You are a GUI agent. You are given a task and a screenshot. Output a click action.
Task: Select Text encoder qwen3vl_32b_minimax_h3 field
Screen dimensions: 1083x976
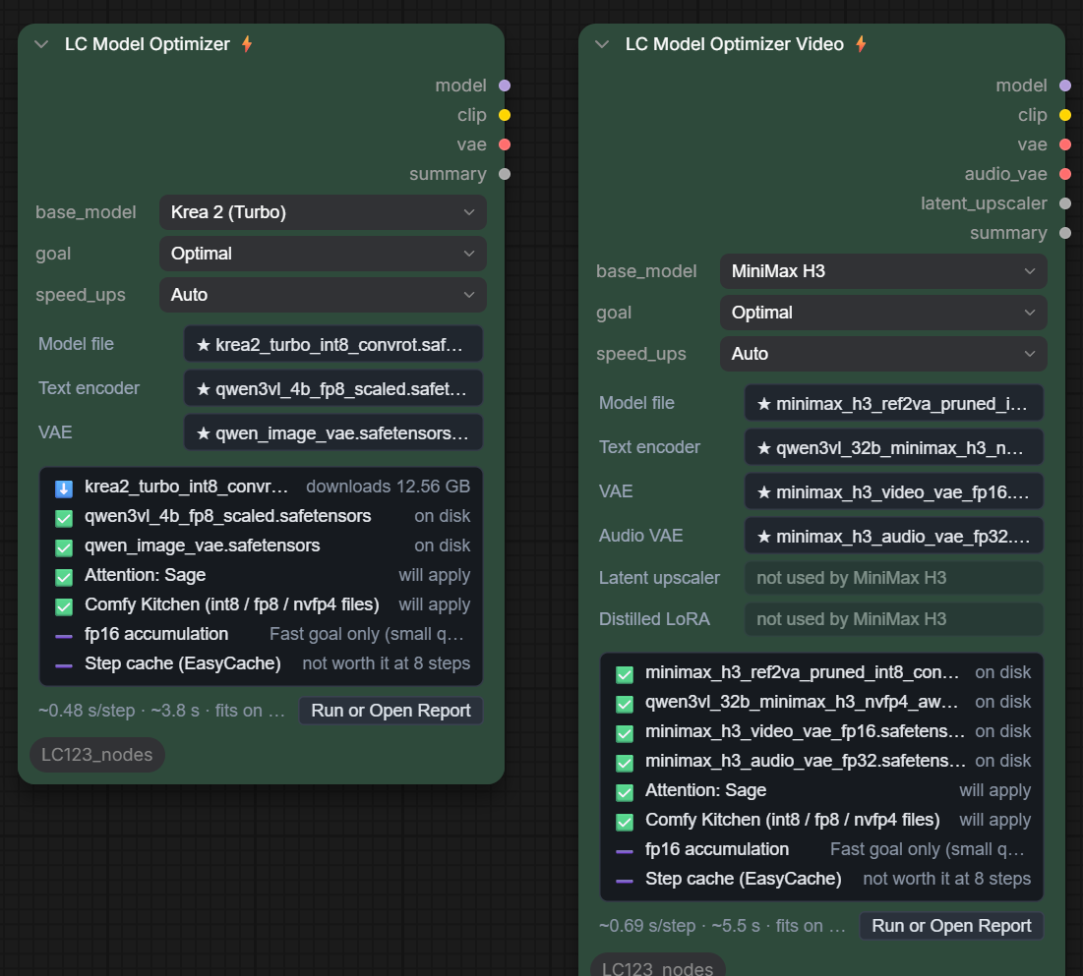point(894,448)
